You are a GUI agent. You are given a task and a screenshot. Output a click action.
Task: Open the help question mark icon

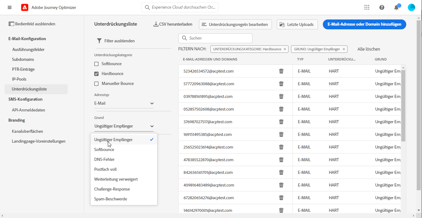click(x=382, y=7)
